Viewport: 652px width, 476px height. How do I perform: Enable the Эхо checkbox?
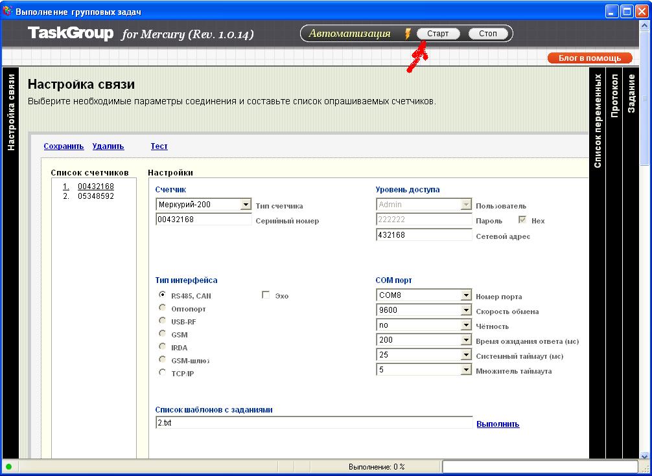(266, 295)
